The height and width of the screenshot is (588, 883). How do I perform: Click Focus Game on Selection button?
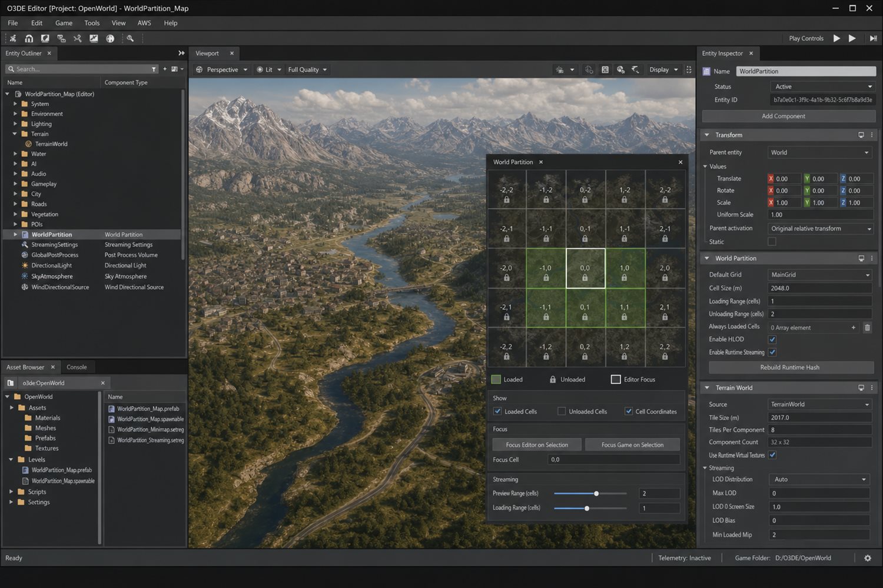pyautogui.click(x=632, y=445)
